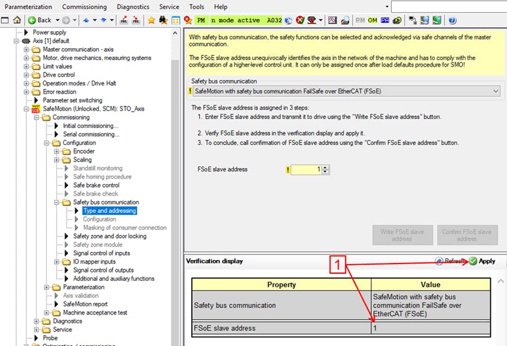The image size is (507, 346).
Task: Click the Apply button in Verification display
Action: [482, 261]
